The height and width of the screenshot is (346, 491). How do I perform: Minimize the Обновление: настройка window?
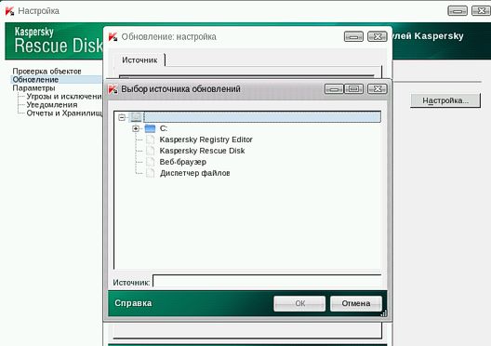tap(353, 36)
